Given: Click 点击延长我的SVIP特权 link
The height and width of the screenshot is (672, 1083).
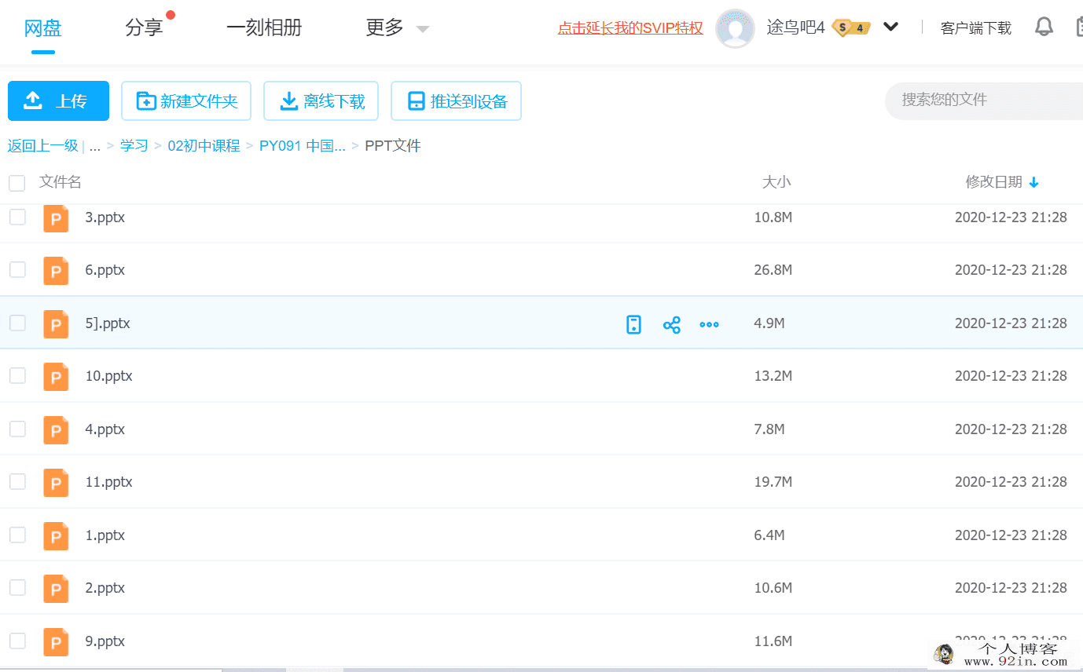Looking at the screenshot, I should [x=630, y=28].
